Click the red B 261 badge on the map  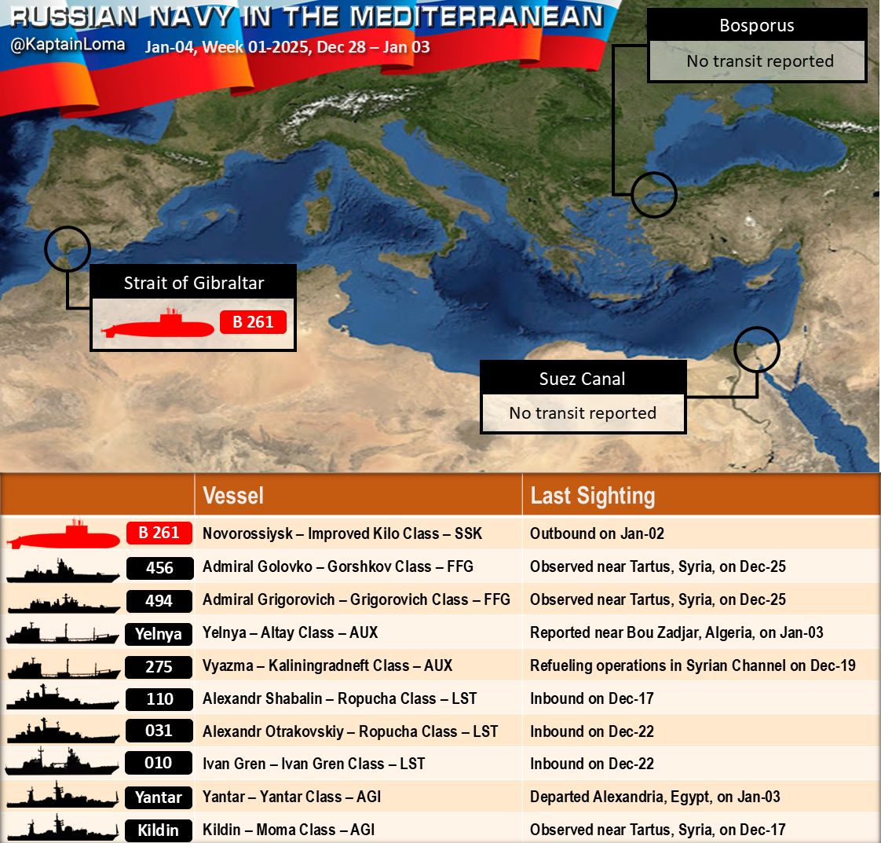tap(253, 322)
